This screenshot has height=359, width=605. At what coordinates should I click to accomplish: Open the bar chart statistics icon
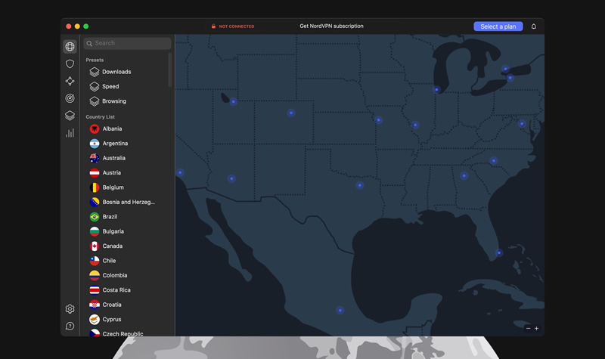(x=70, y=133)
